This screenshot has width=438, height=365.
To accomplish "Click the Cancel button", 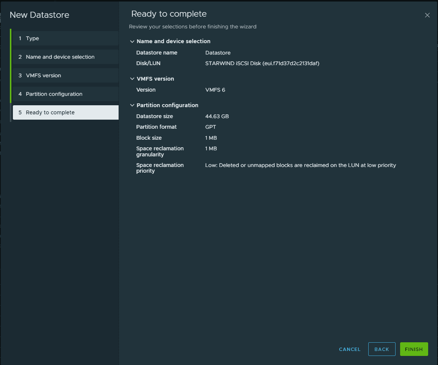I will 350,349.
